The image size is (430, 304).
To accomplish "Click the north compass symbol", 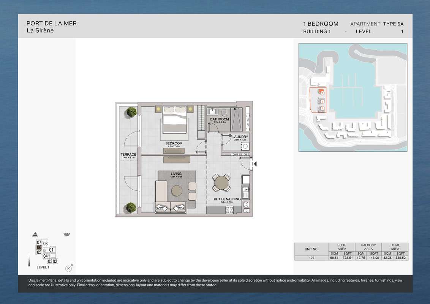I will (68, 268).
